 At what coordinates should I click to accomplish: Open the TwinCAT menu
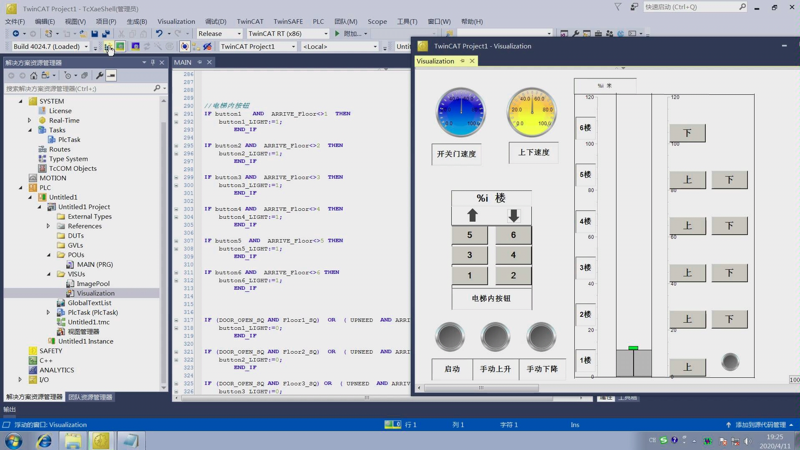[x=250, y=21]
